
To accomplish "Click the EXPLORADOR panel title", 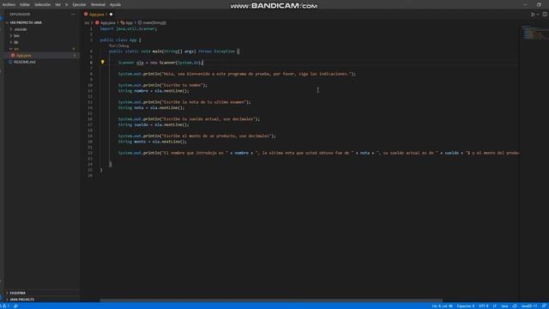I will coord(20,15).
